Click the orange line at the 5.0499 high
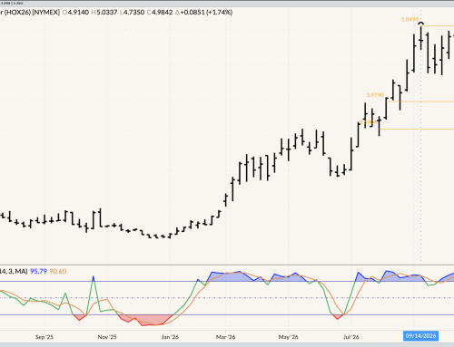Viewport: 454px width, 347px height. 438,26
